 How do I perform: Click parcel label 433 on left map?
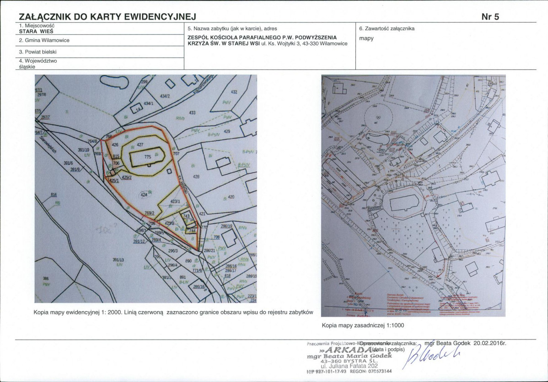[192, 112]
